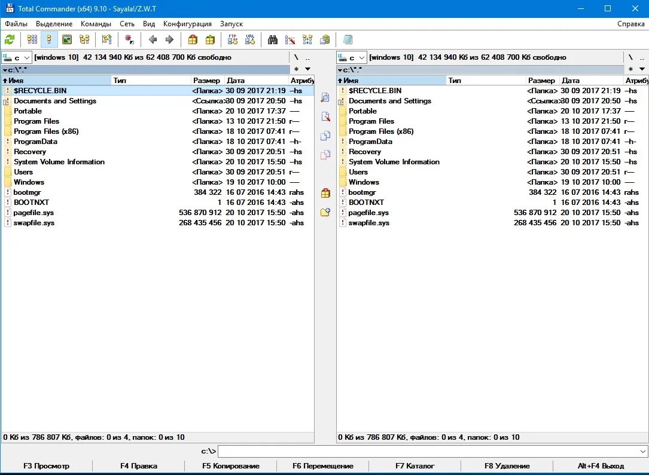Click the Alt+F4 Выход button
649x475 pixels.
[601, 466]
